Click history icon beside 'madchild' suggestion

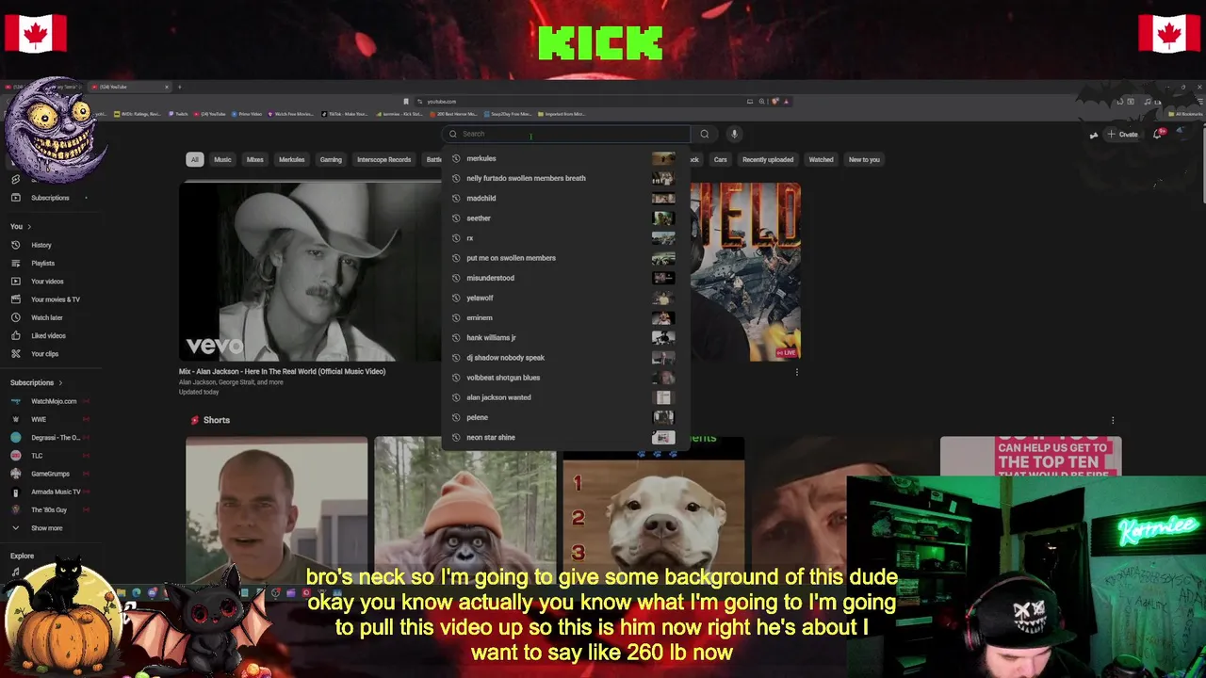point(456,198)
